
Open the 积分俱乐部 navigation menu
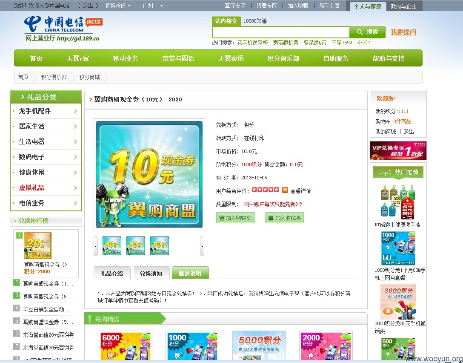(283, 58)
